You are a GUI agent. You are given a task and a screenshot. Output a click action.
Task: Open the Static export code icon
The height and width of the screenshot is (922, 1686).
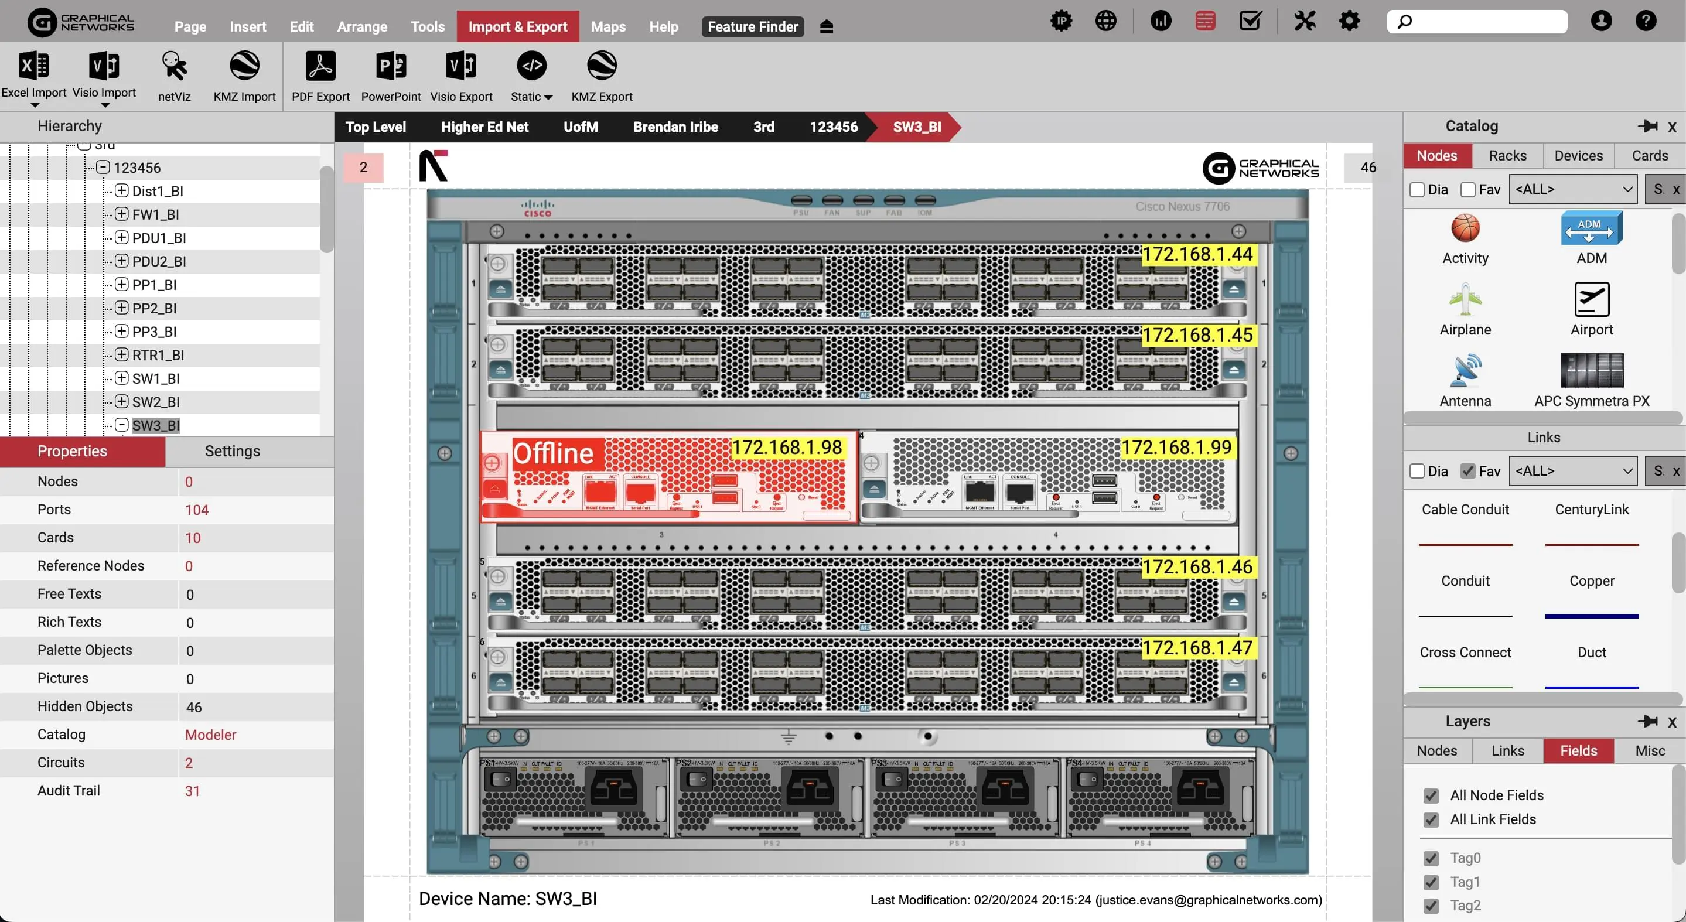[531, 66]
